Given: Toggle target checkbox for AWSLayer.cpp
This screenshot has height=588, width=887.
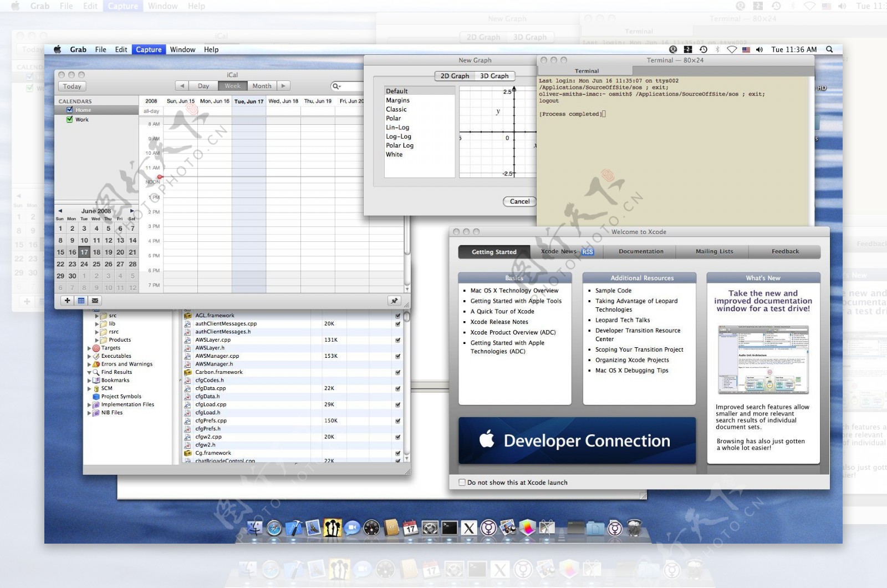Looking at the screenshot, I should click(397, 340).
